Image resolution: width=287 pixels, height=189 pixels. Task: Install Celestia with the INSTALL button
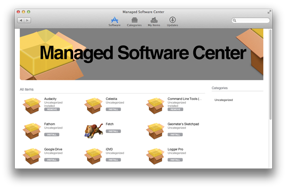[113, 110]
